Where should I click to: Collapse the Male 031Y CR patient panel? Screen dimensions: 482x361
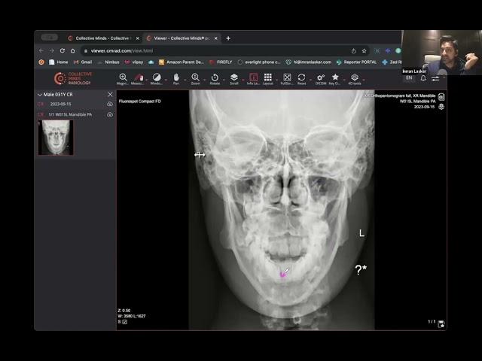pyautogui.click(x=40, y=95)
